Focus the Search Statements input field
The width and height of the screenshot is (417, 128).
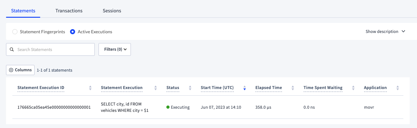[54, 49]
